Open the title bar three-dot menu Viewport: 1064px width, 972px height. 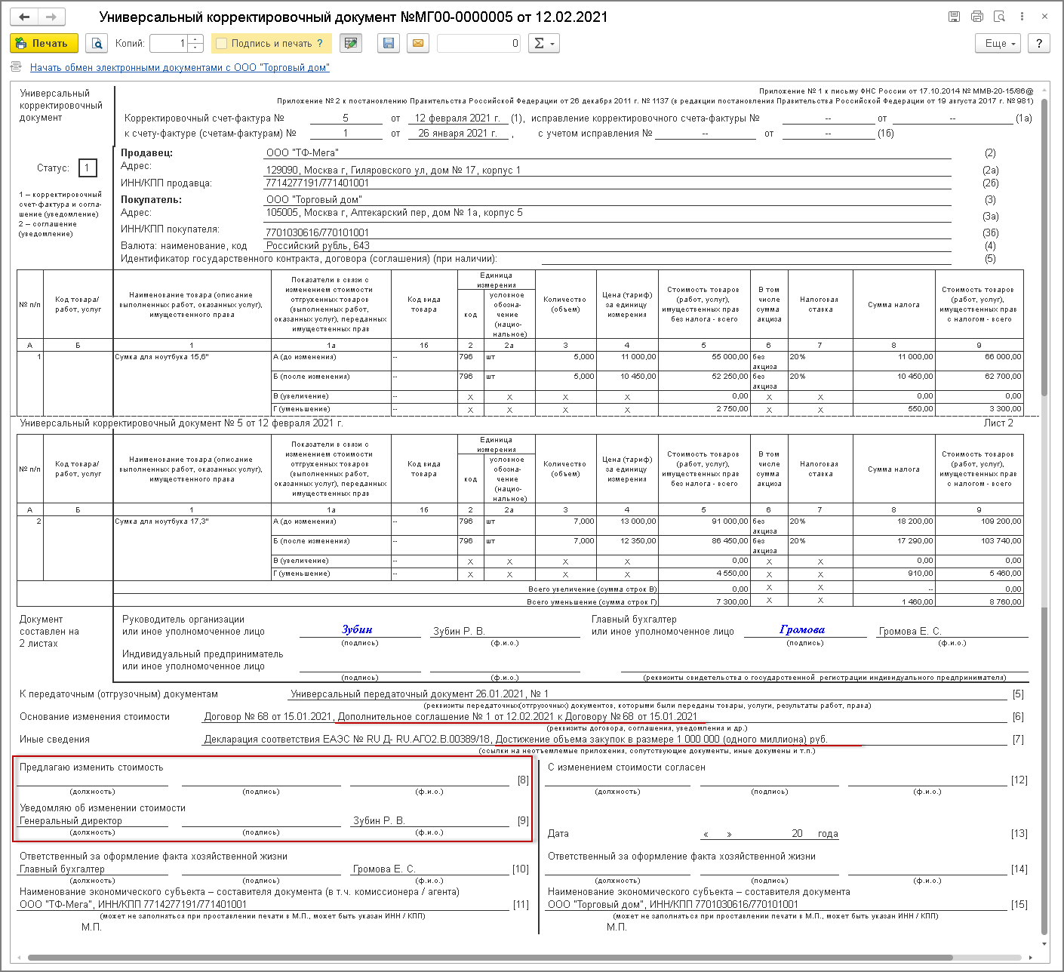point(1022,17)
